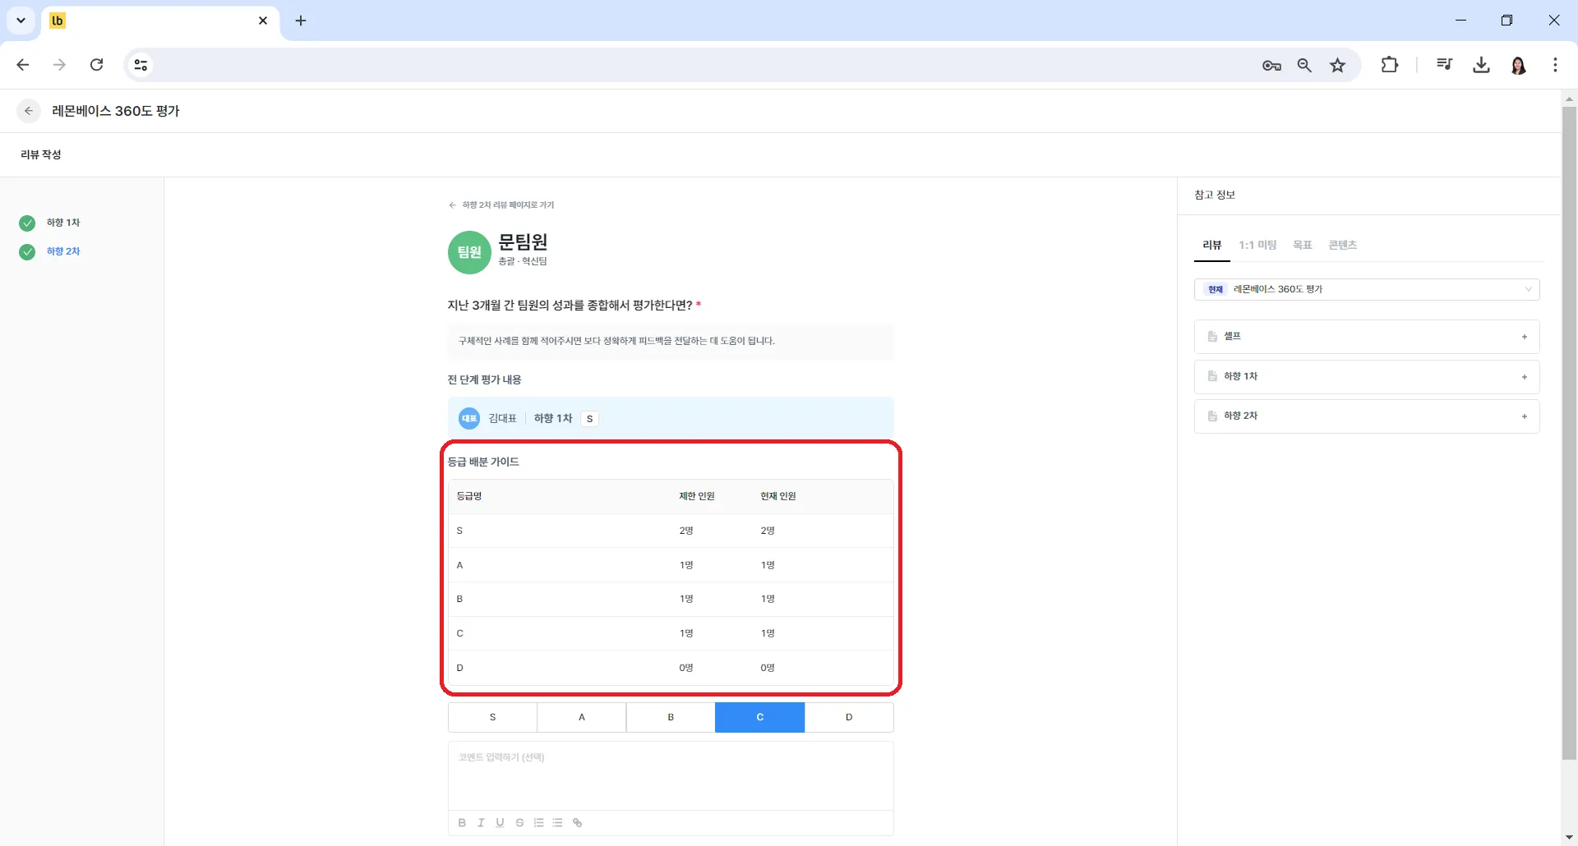1578x846 pixels.
Task: Apply strikethrough in comment editor
Action: click(x=519, y=822)
